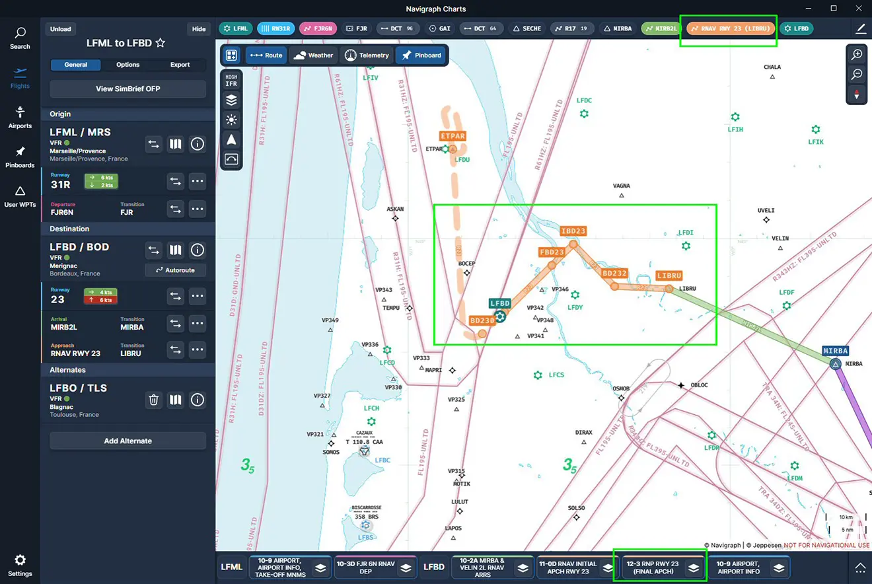872x584 pixels.
Task: Change runway 31R selection
Action: tap(175, 181)
